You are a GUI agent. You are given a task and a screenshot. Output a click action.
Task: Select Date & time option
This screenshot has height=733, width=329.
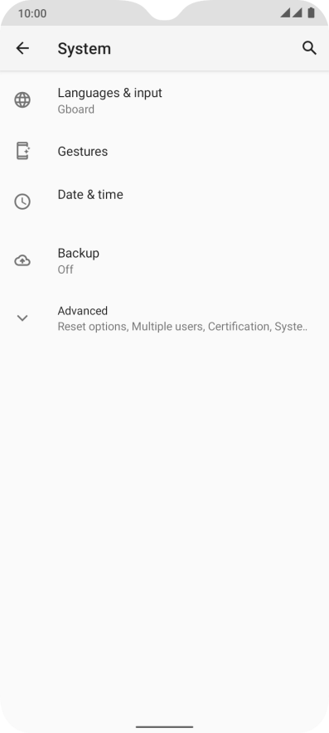tap(164, 201)
